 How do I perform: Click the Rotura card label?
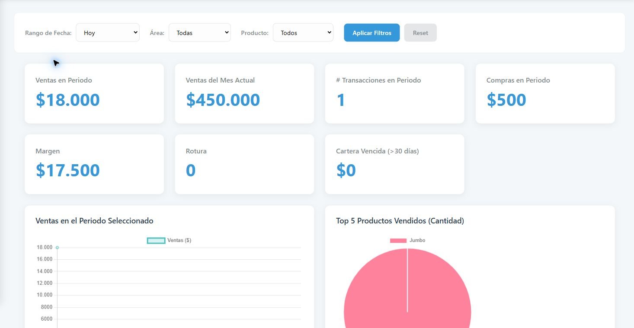(196, 151)
